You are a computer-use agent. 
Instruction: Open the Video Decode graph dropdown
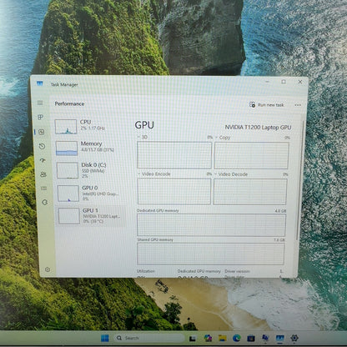tap(215, 174)
